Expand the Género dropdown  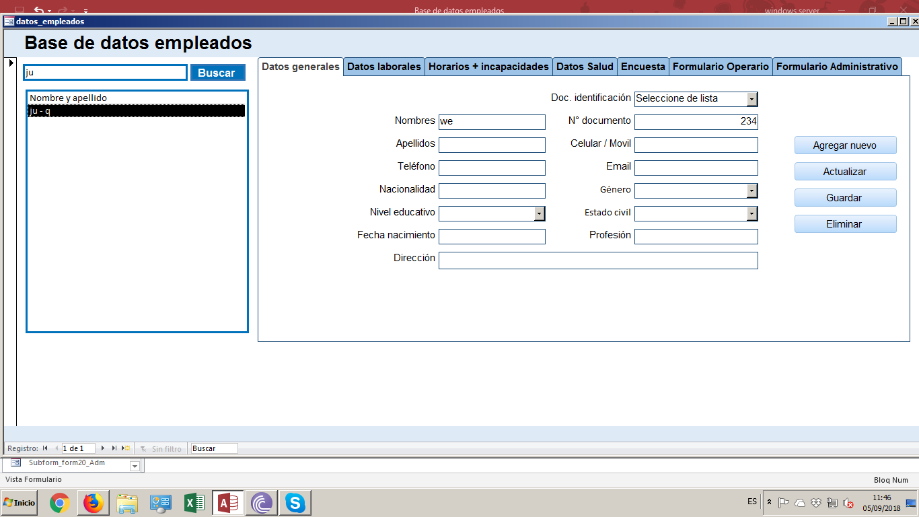(752, 191)
